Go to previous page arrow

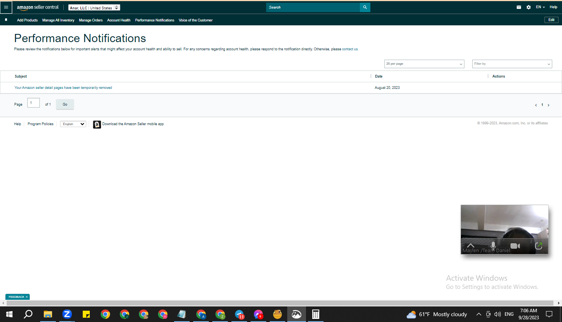536,105
